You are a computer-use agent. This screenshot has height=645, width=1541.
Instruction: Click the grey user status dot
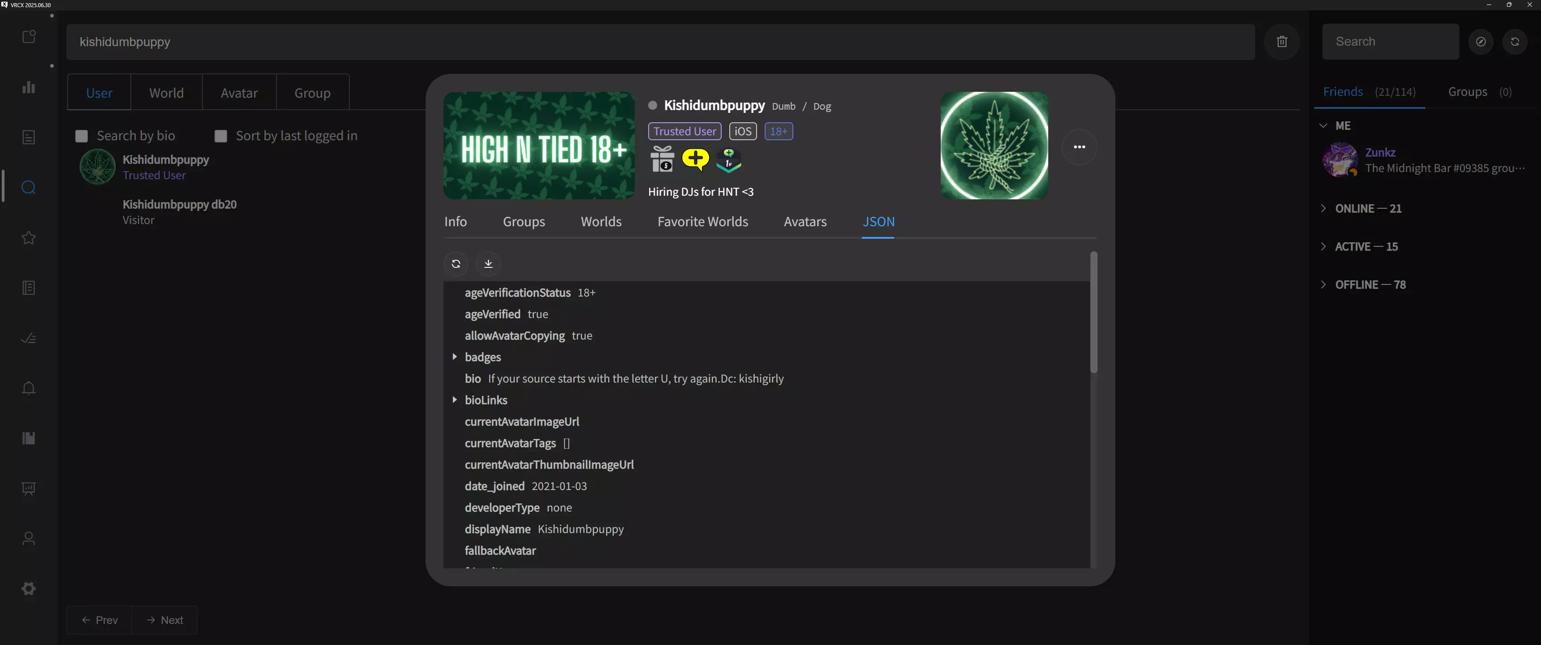653,106
